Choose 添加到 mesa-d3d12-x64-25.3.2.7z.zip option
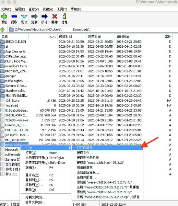 (x=107, y=192)
